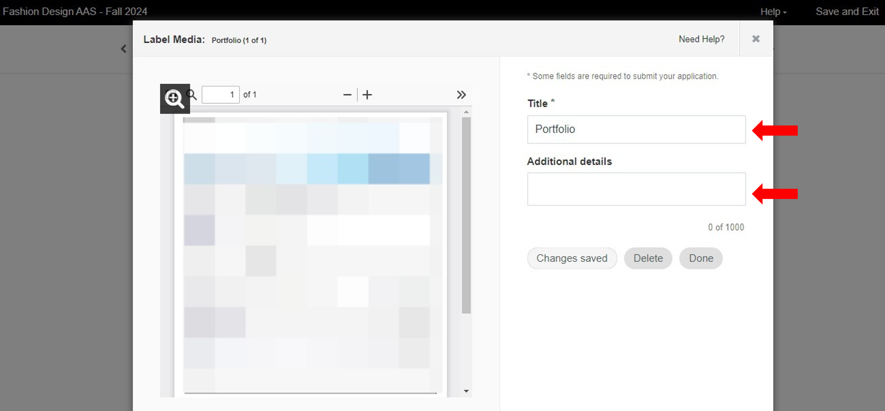Zoom out with the minus icon

tap(347, 95)
